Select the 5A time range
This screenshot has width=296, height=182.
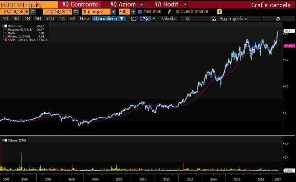click(x=73, y=19)
